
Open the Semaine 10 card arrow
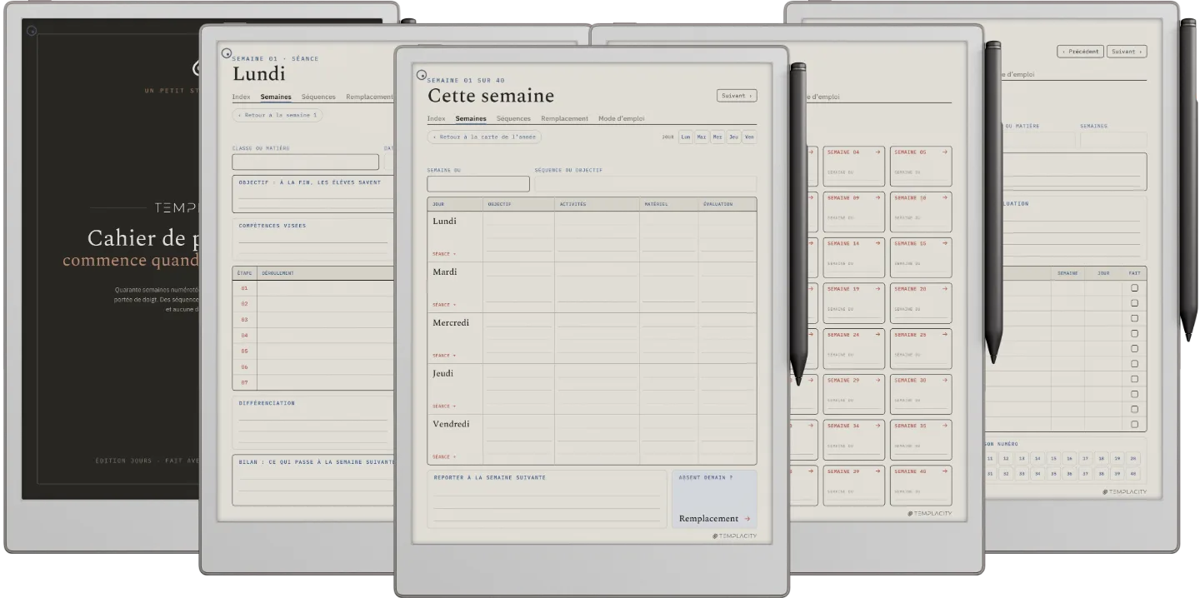[944, 198]
